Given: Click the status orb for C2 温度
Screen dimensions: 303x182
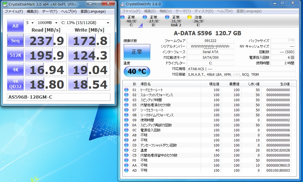Looking at the screenshot, I should point(126,150).
